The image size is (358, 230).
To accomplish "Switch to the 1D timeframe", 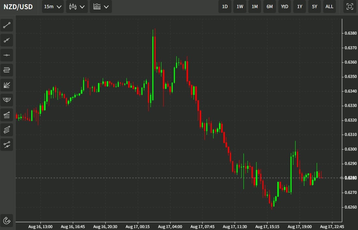I will pos(225,6).
